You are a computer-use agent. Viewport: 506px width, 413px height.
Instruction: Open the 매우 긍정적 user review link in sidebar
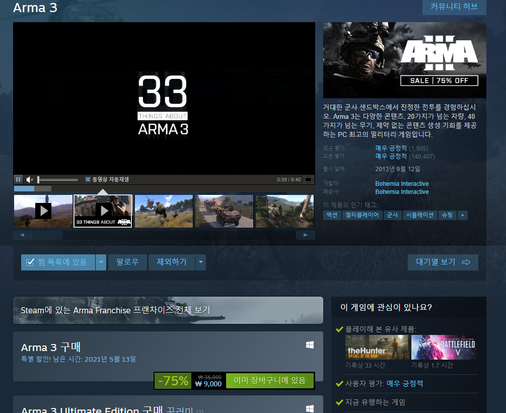405,384
